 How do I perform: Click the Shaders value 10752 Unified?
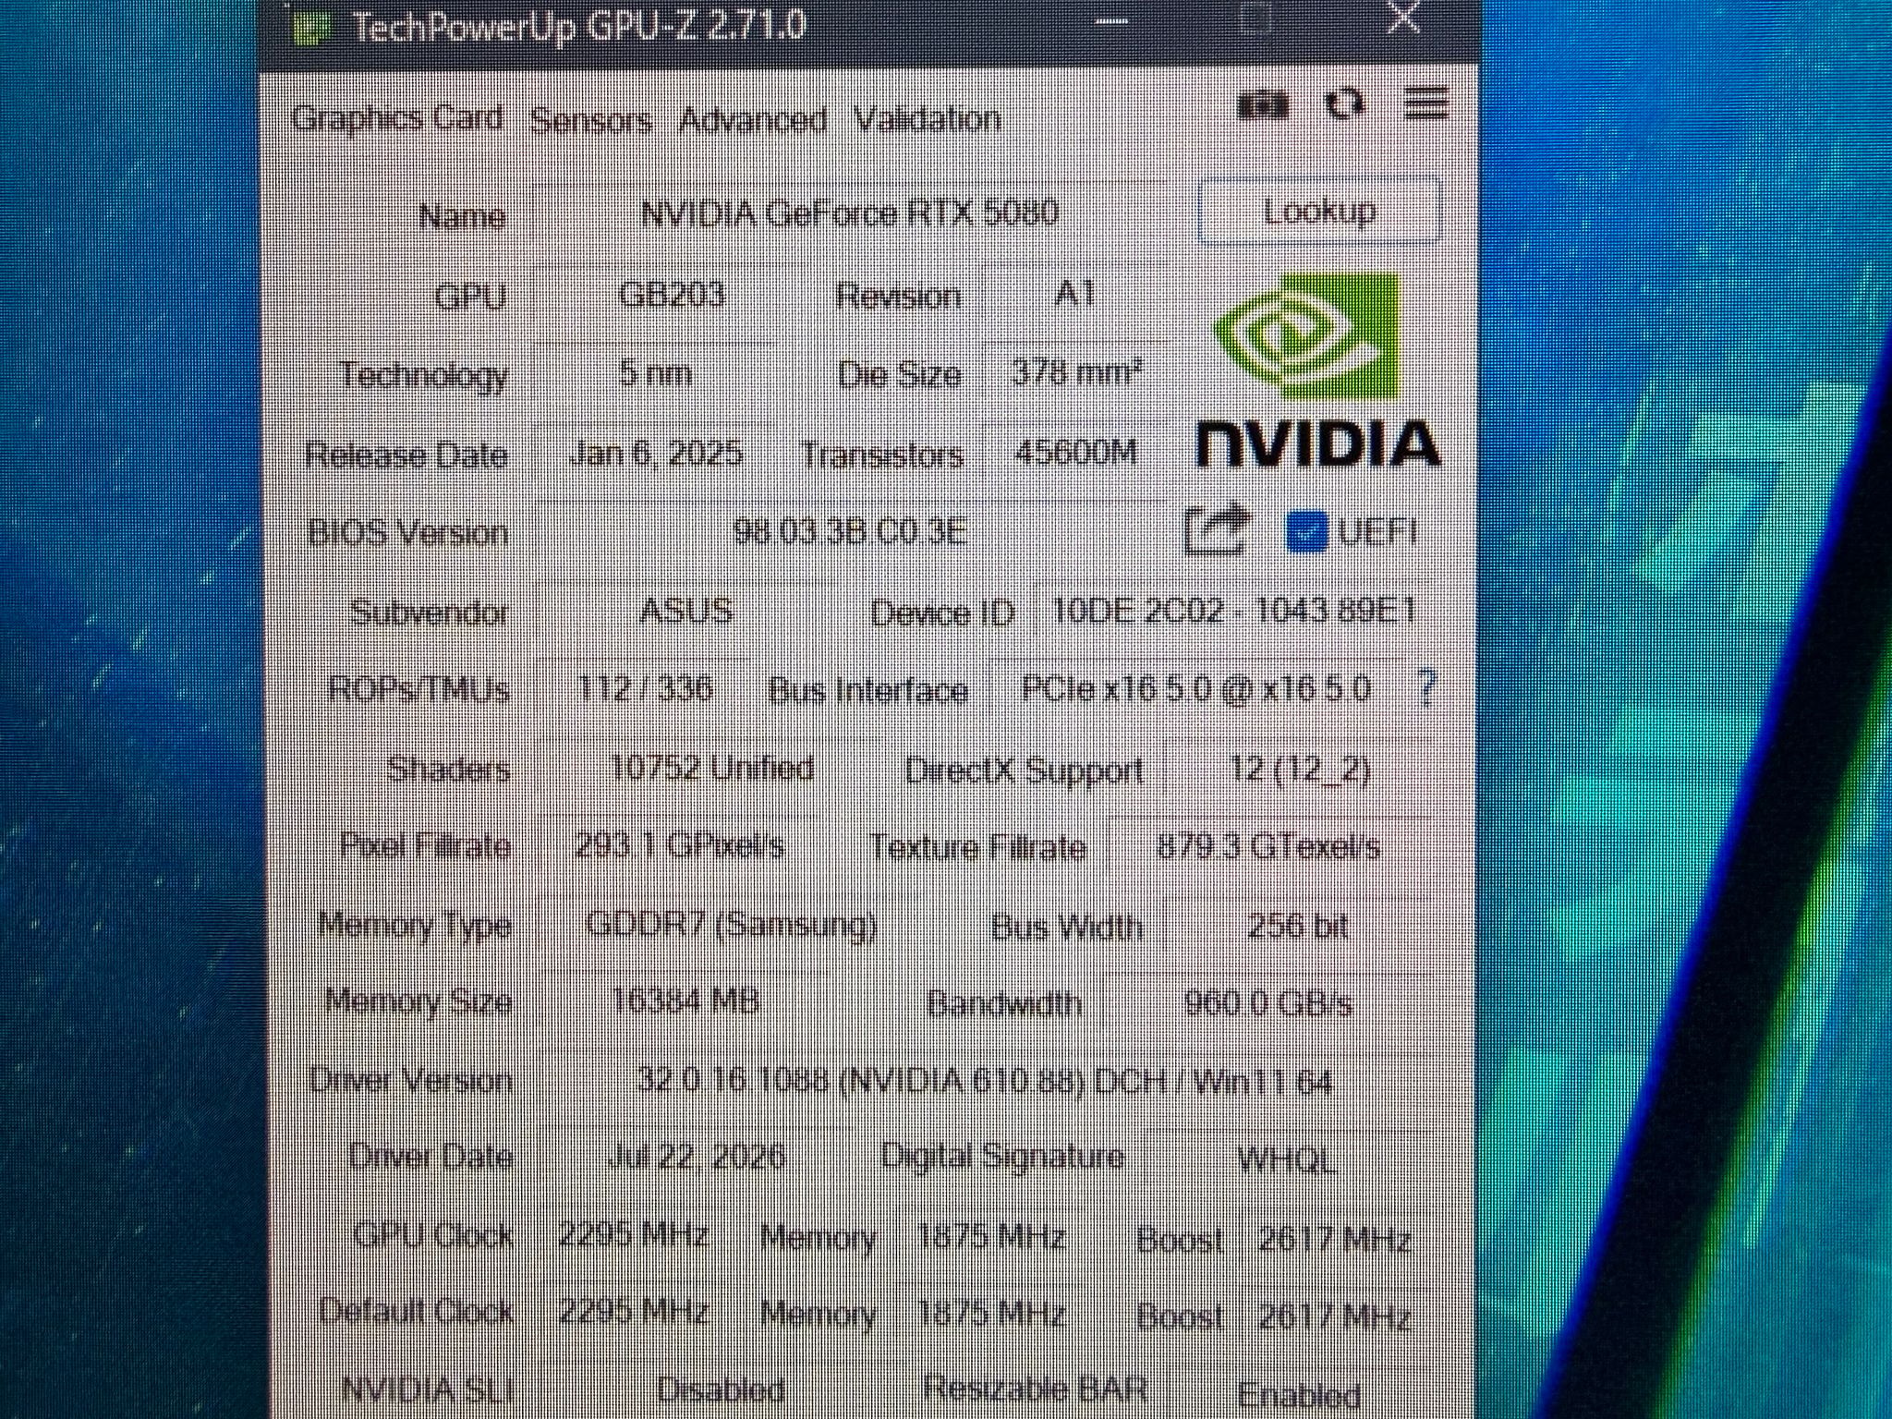[712, 768]
